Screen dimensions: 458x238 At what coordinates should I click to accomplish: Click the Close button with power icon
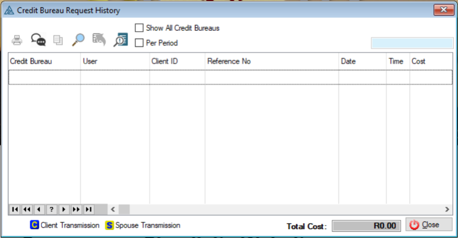429,225
